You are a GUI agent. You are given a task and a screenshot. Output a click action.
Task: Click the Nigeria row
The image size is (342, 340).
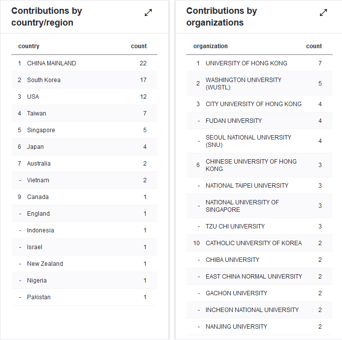point(37,281)
